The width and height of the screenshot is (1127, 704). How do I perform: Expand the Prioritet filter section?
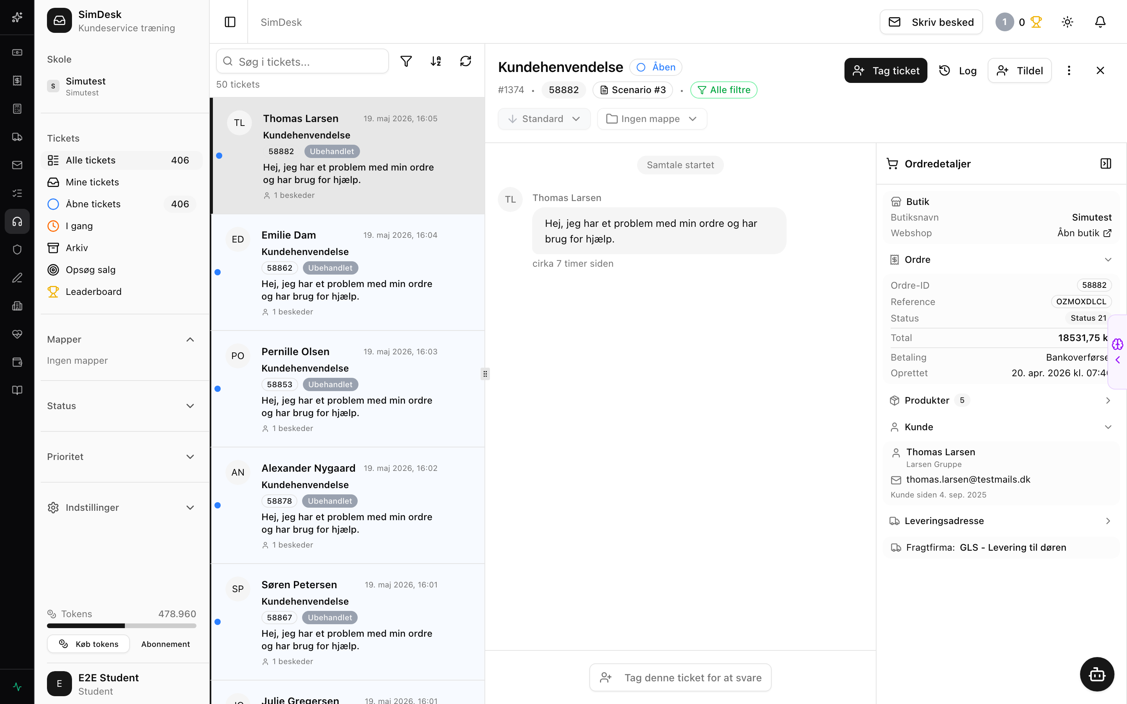121,457
